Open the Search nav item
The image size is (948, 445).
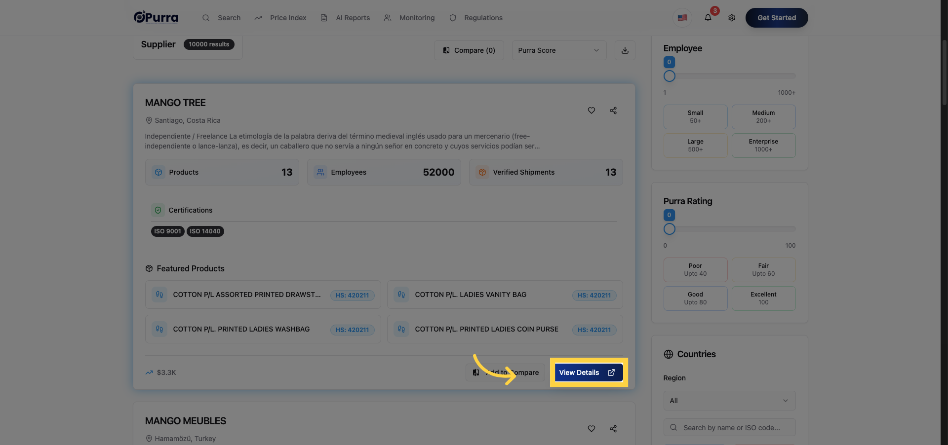click(221, 18)
